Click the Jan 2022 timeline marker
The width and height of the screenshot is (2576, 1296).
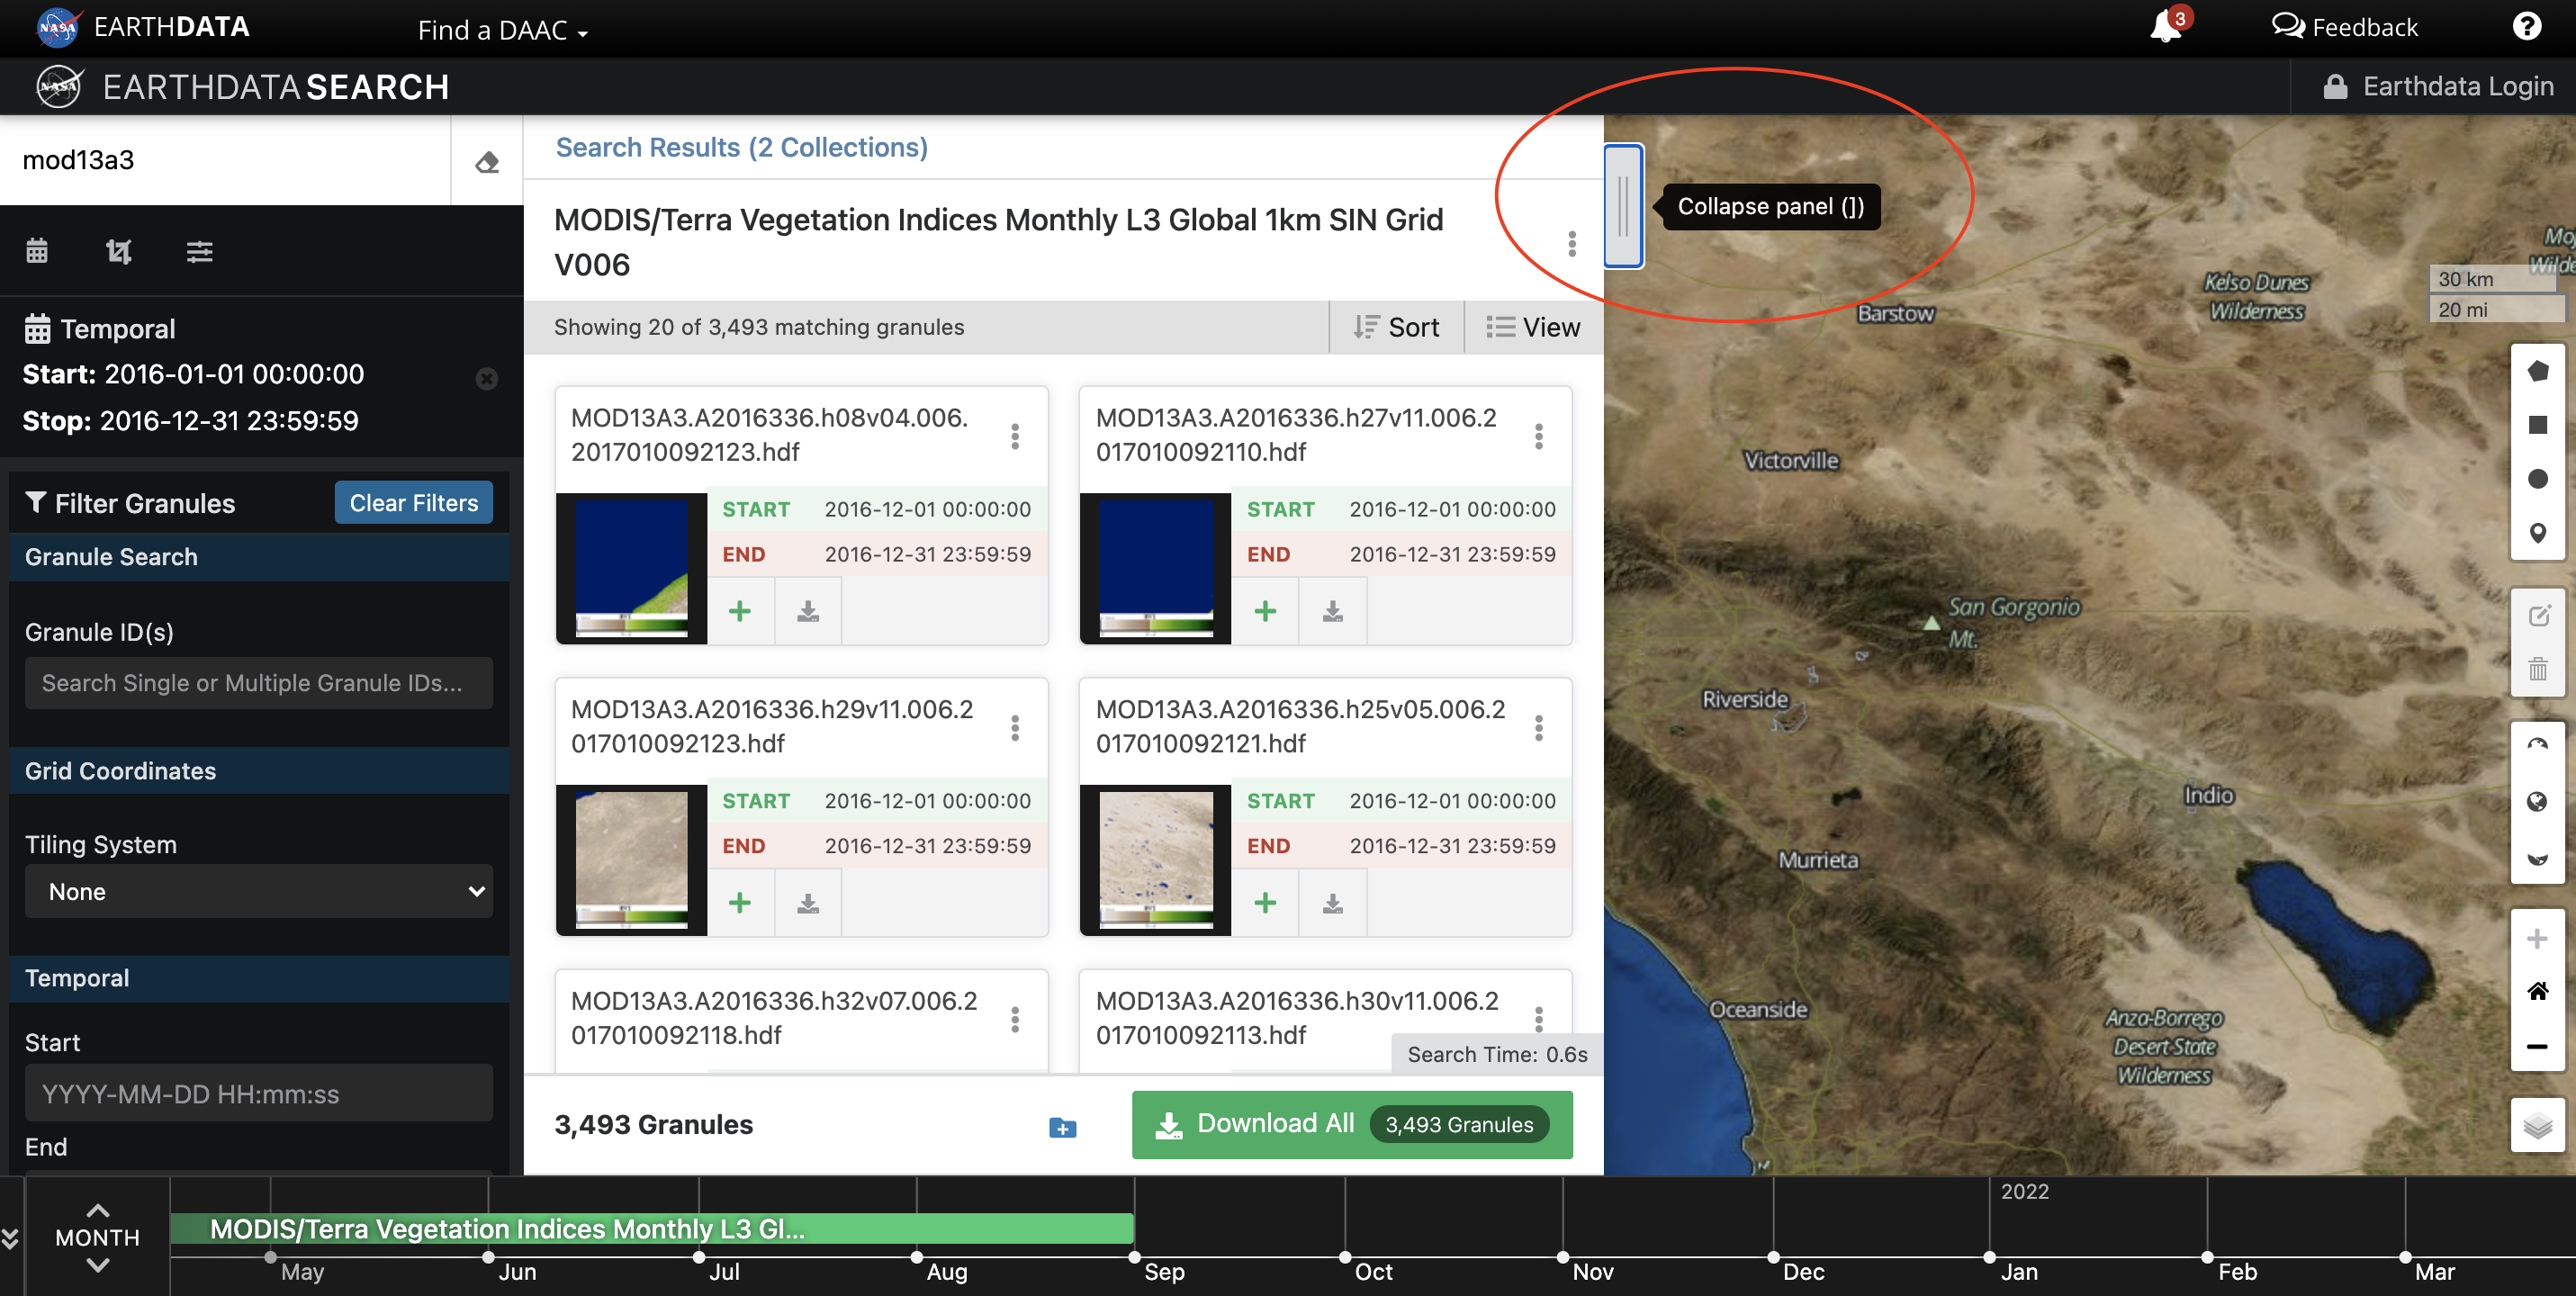(x=1990, y=1258)
